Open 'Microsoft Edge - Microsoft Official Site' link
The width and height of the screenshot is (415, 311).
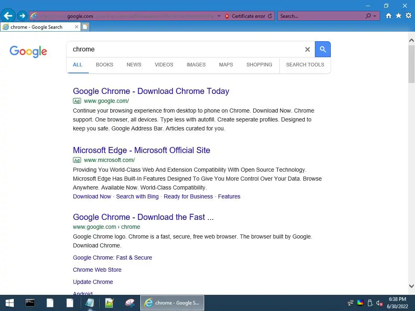[141, 150]
